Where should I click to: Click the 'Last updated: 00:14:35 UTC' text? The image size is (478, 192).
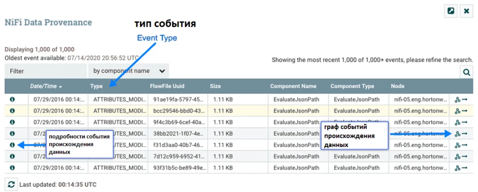click(58, 185)
